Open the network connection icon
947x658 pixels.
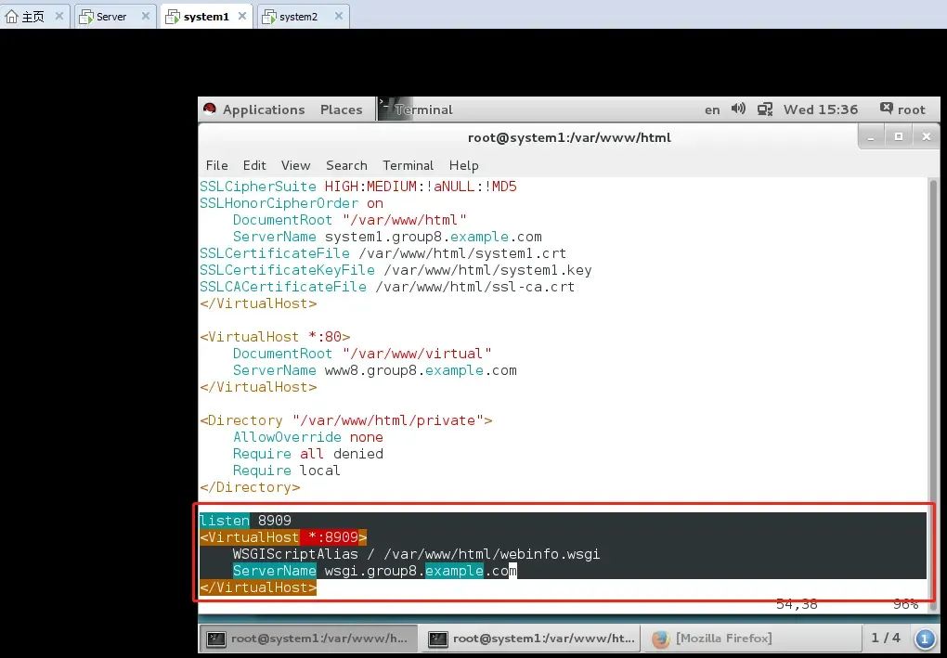pyautogui.click(x=765, y=109)
